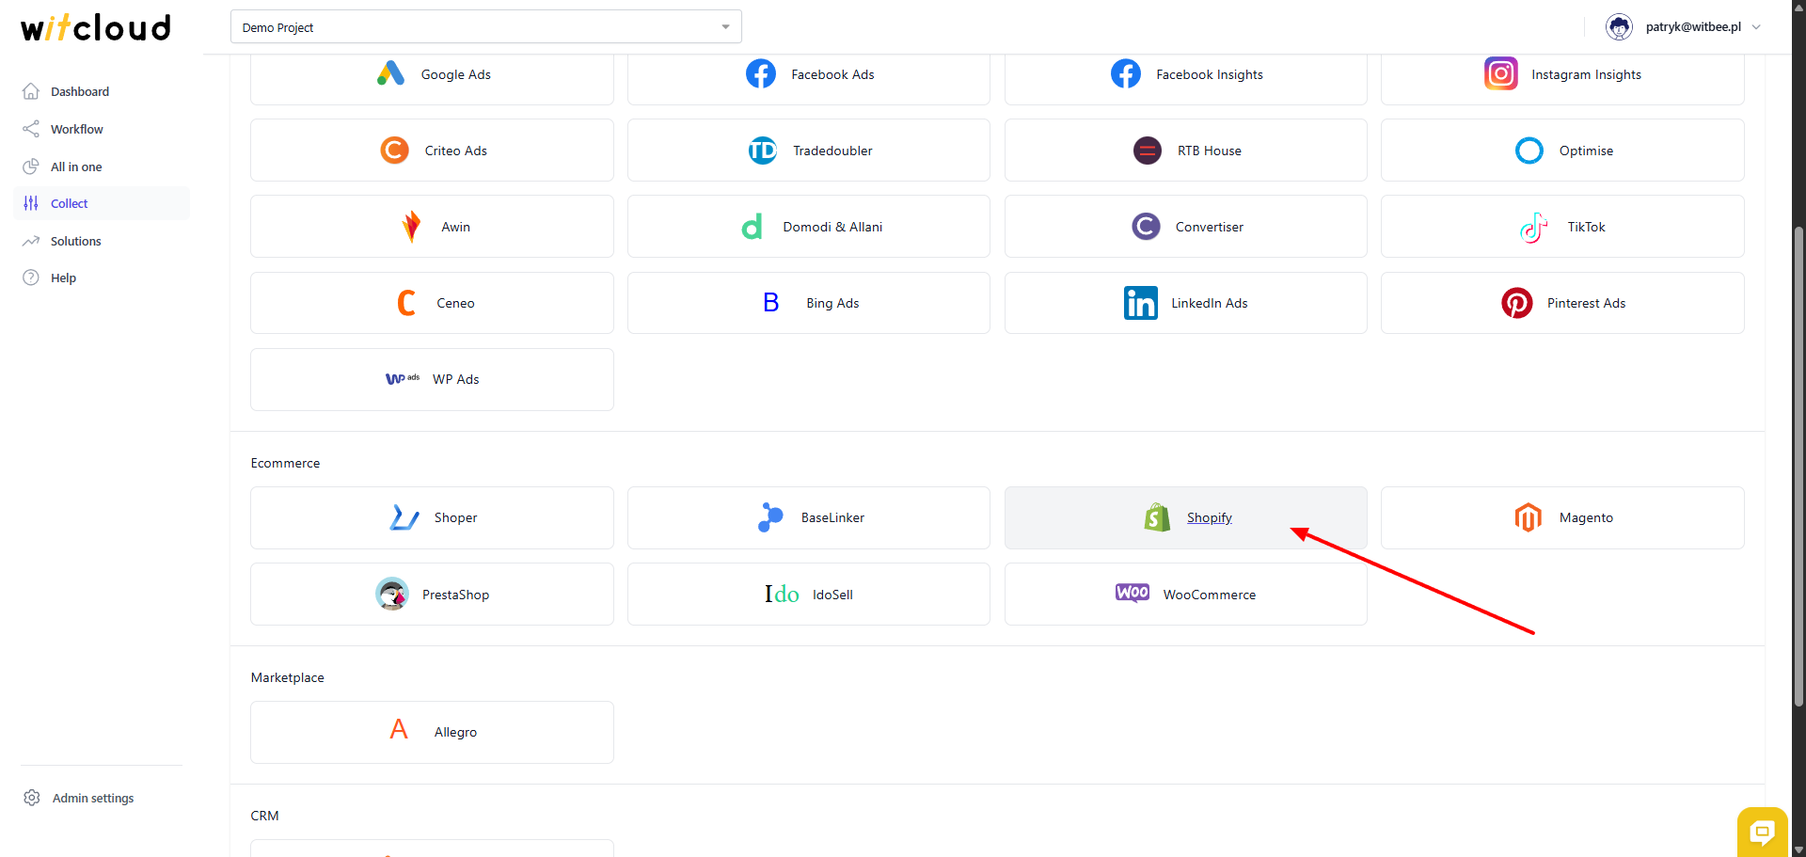1806x857 pixels.
Task: Click the user avatar icon
Action: [x=1619, y=27]
